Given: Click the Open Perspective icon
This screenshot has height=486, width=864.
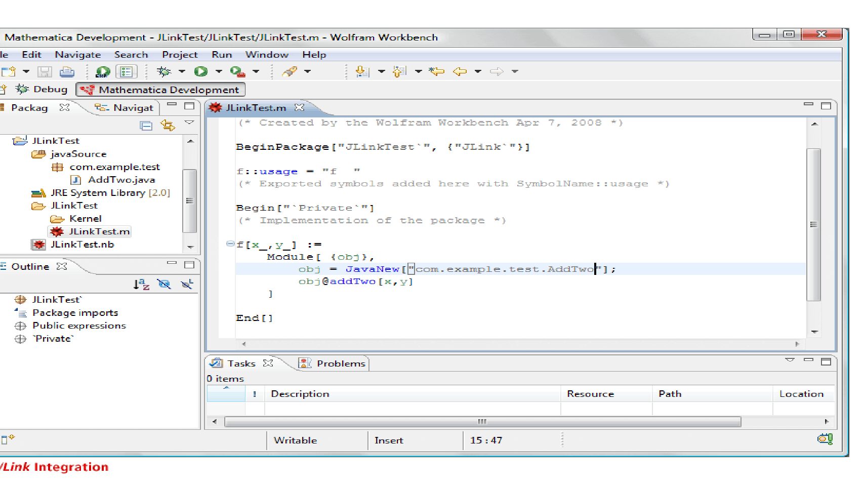Looking at the screenshot, I should coord(3,90).
